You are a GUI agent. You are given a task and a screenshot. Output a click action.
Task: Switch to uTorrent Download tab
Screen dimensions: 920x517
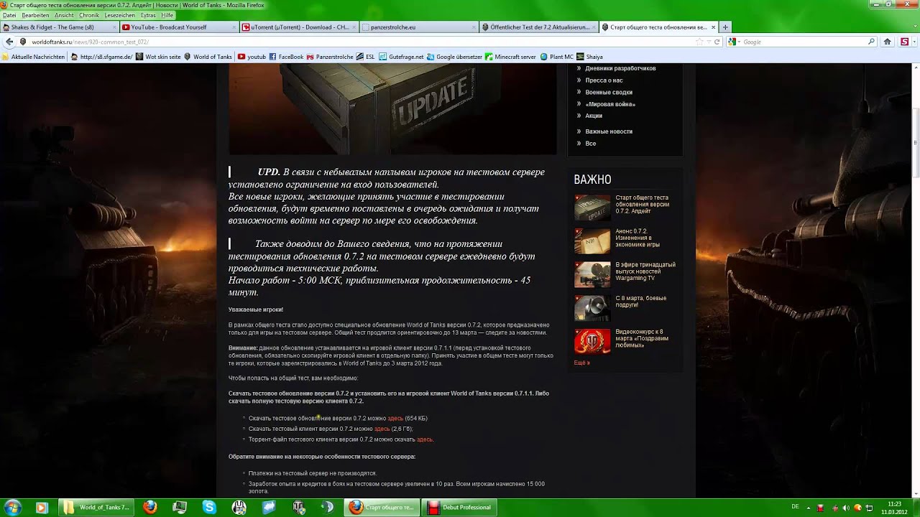click(298, 27)
